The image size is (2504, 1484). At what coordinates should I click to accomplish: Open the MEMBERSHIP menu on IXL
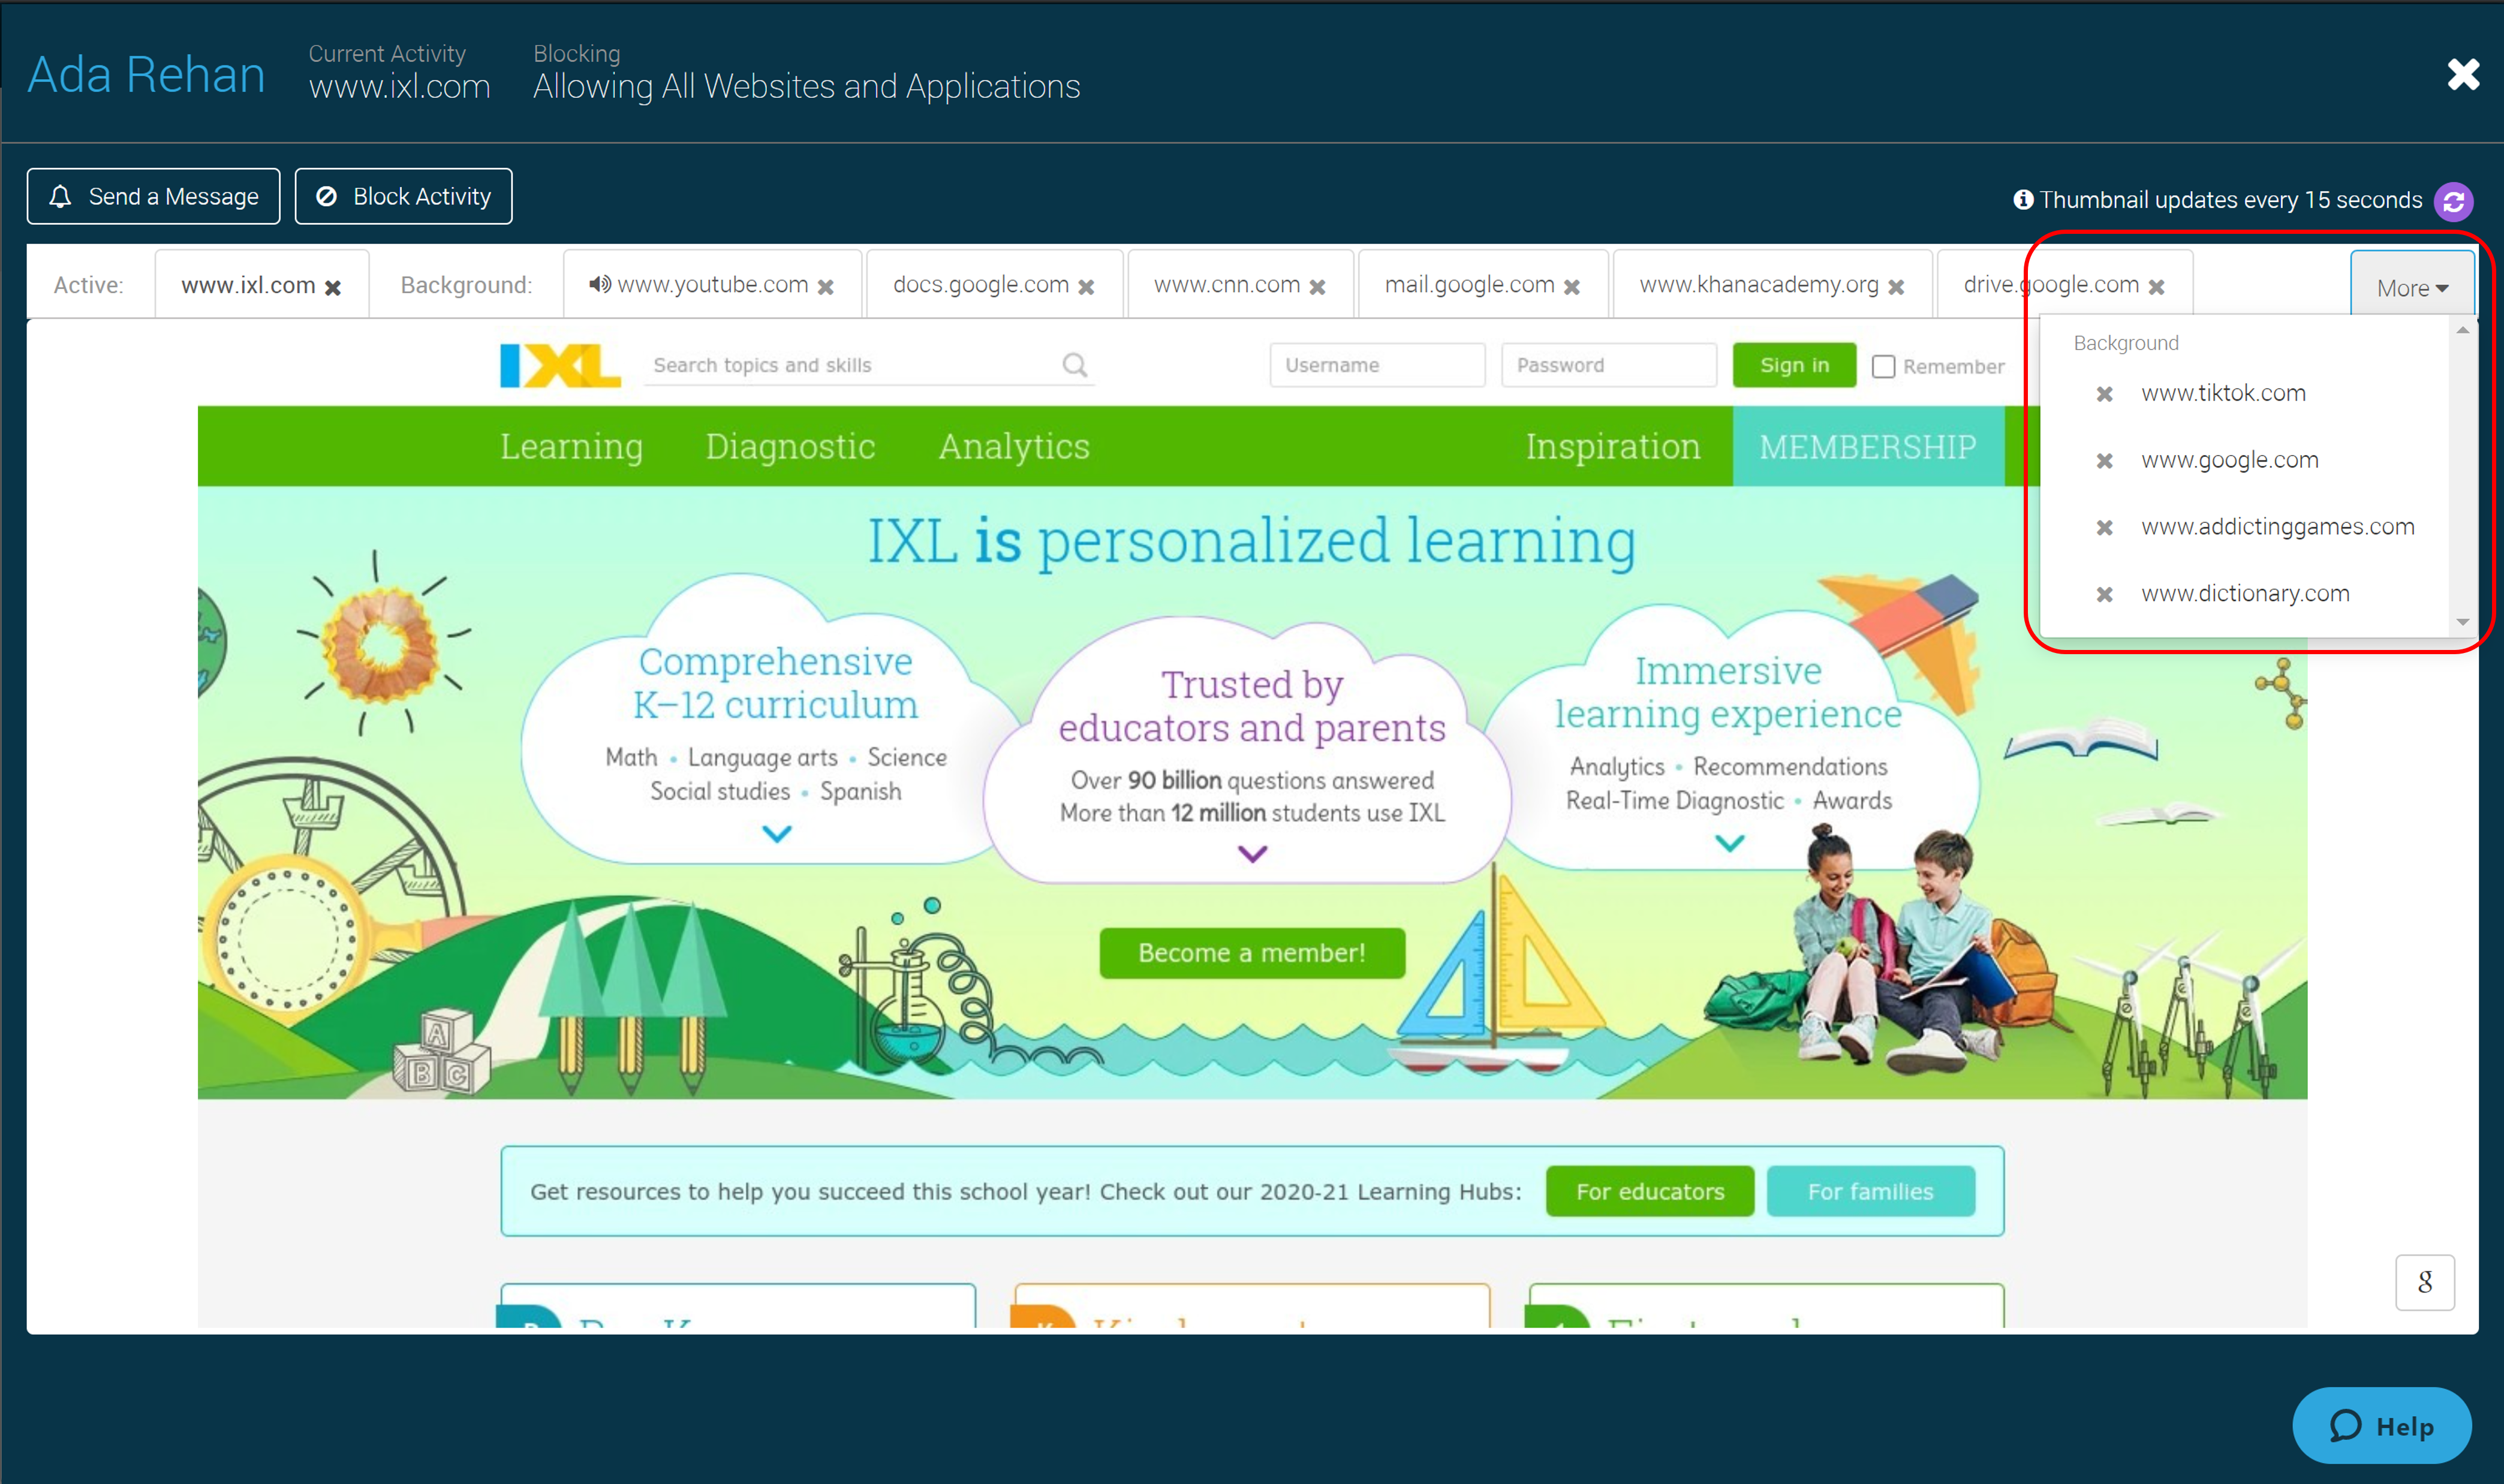(1868, 446)
